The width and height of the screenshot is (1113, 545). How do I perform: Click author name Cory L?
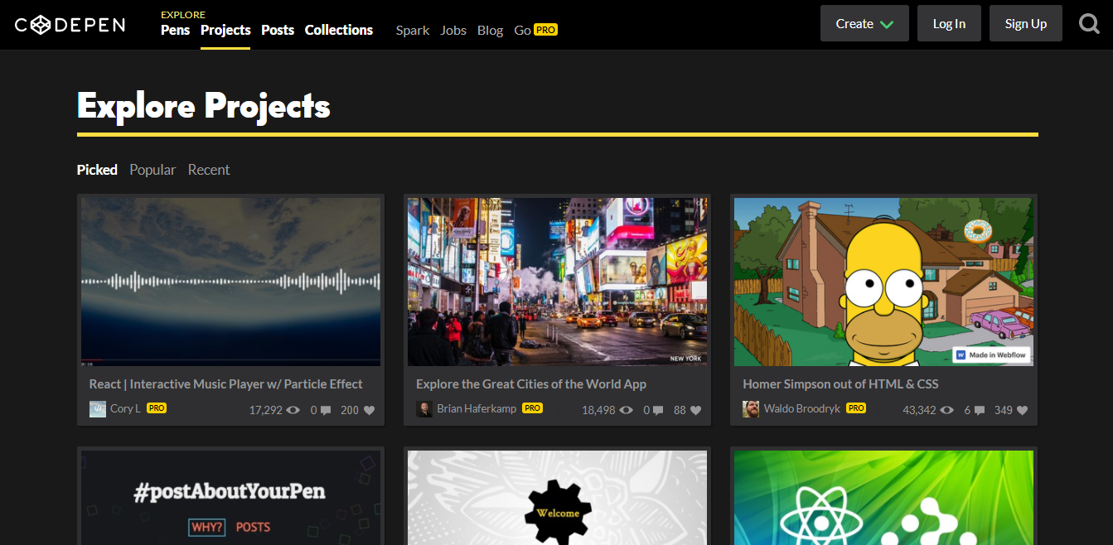coord(125,408)
